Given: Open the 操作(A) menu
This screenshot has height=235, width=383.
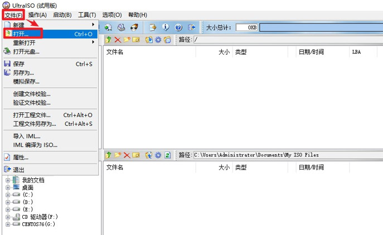Looking at the screenshot, I should pos(37,15).
